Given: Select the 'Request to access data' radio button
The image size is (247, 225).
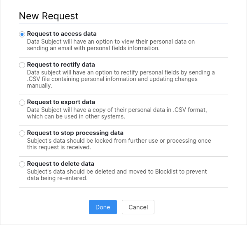Looking at the screenshot, I should pos(22,34).
